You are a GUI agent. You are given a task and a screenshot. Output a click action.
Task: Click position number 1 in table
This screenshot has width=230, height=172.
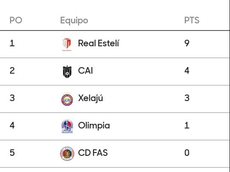(12, 43)
